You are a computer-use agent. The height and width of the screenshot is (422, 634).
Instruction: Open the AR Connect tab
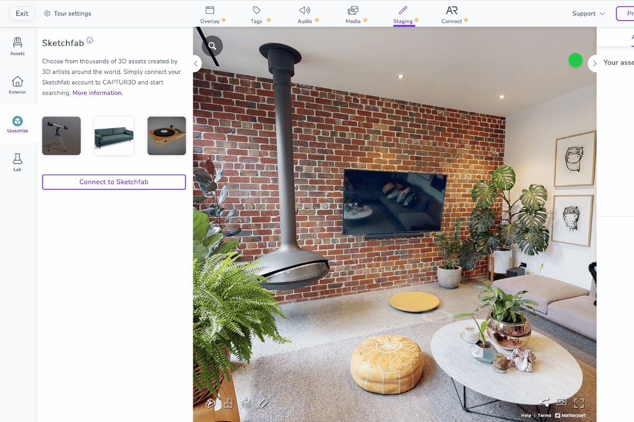454,14
